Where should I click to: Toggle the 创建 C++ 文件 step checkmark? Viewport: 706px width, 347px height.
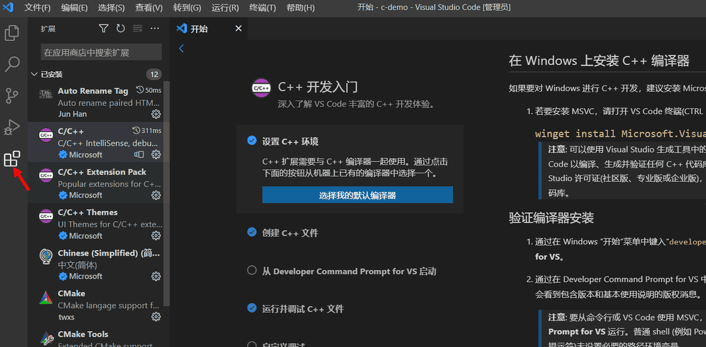[252, 232]
